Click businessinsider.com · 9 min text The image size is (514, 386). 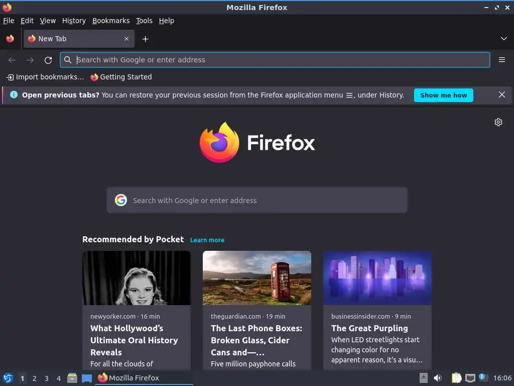tap(371, 317)
